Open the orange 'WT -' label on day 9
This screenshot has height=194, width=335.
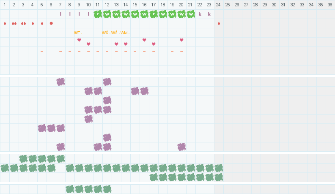78,33
